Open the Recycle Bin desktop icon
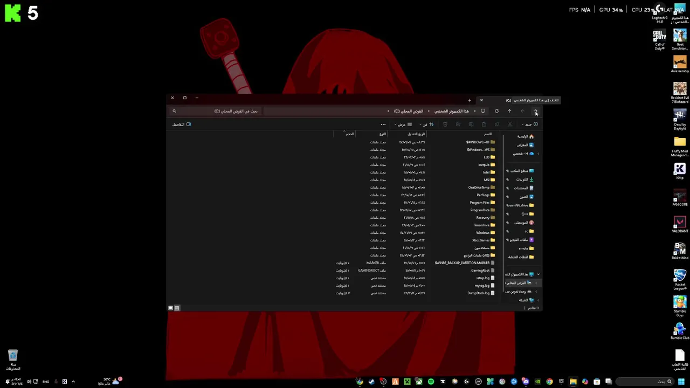This screenshot has height=388, width=690. (13, 360)
